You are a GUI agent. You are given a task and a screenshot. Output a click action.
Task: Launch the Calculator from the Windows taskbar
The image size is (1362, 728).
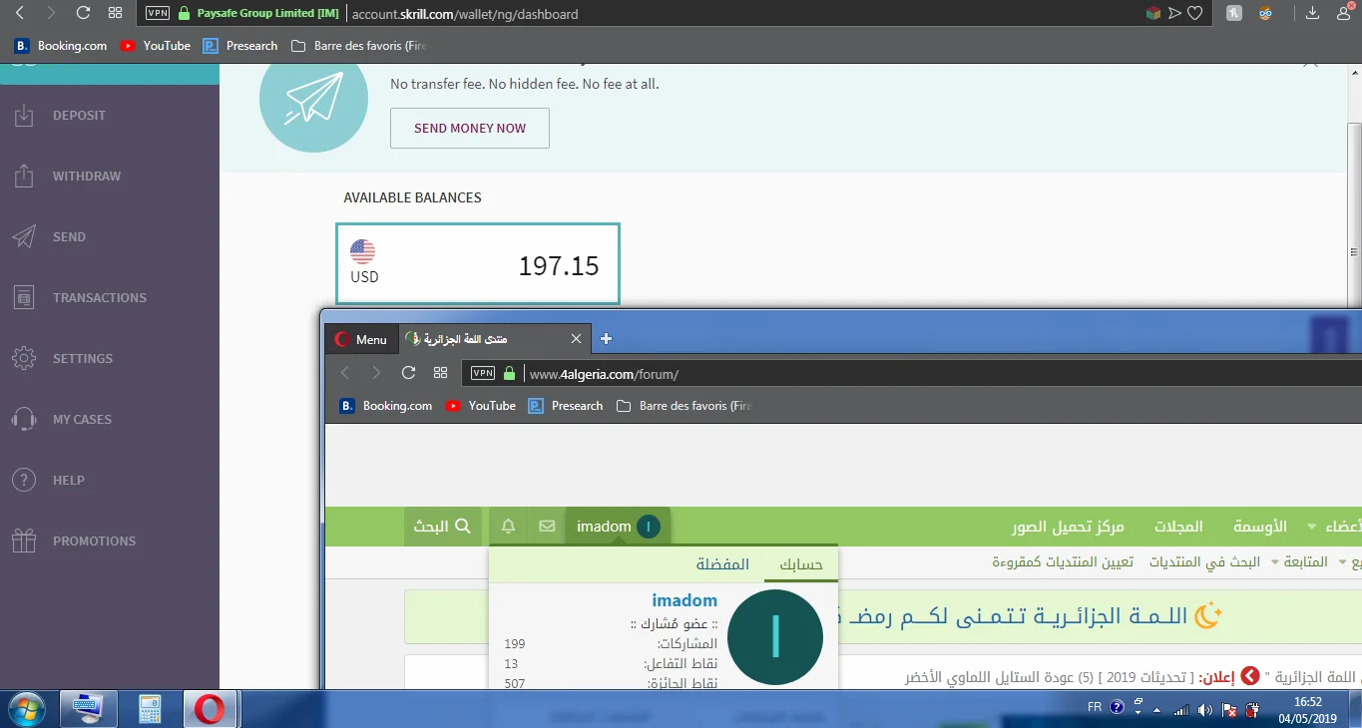(x=150, y=709)
